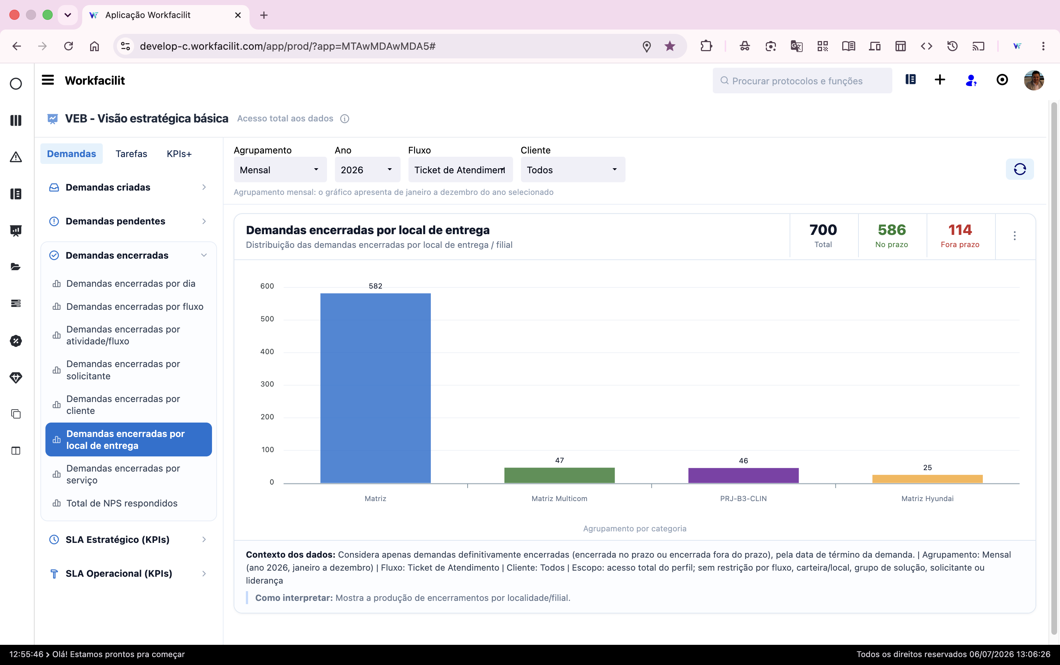Open the user avatar profile photo

(x=1034, y=80)
